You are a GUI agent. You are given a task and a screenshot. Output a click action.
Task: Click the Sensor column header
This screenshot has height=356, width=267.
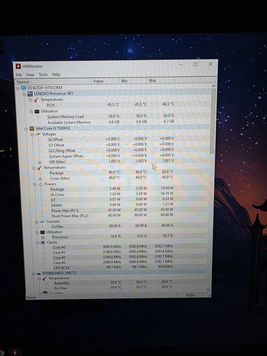[x=53, y=81]
